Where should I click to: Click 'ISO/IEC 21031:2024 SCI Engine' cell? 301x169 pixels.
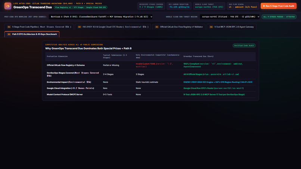(x=218, y=82)
